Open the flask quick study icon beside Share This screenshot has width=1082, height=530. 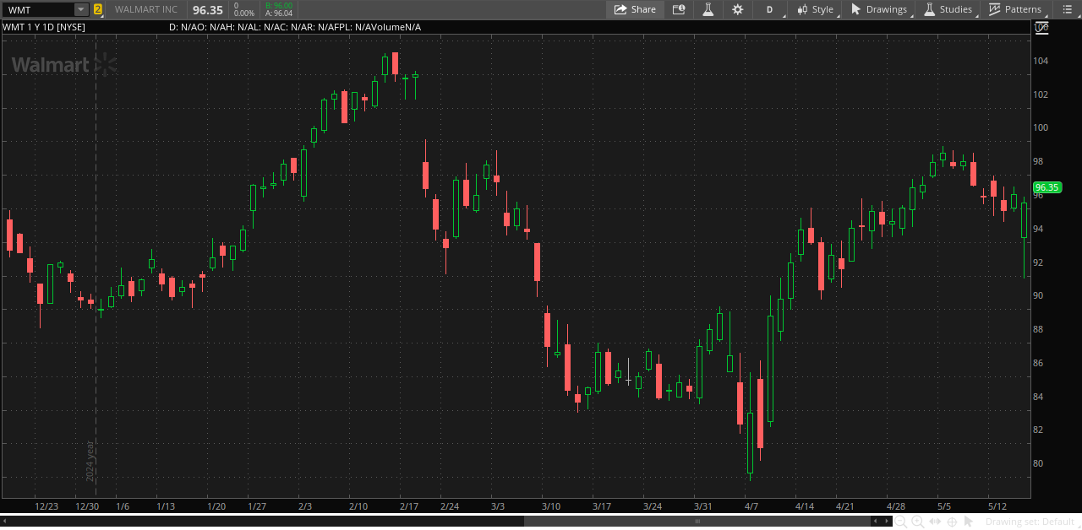point(708,9)
